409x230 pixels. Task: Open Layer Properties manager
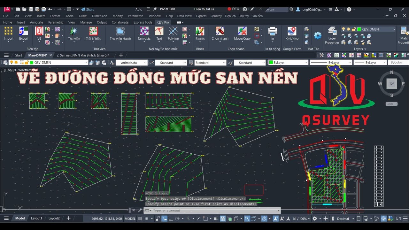click(332, 35)
